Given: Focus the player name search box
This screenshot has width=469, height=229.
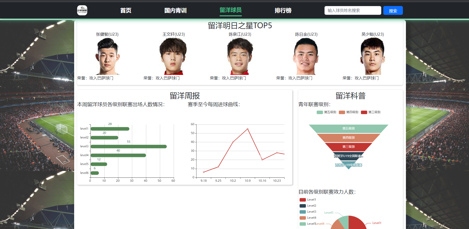Looking at the screenshot, I should pos(353,10).
